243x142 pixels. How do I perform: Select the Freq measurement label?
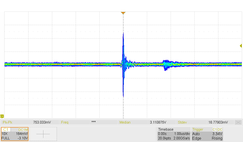pos(65,122)
